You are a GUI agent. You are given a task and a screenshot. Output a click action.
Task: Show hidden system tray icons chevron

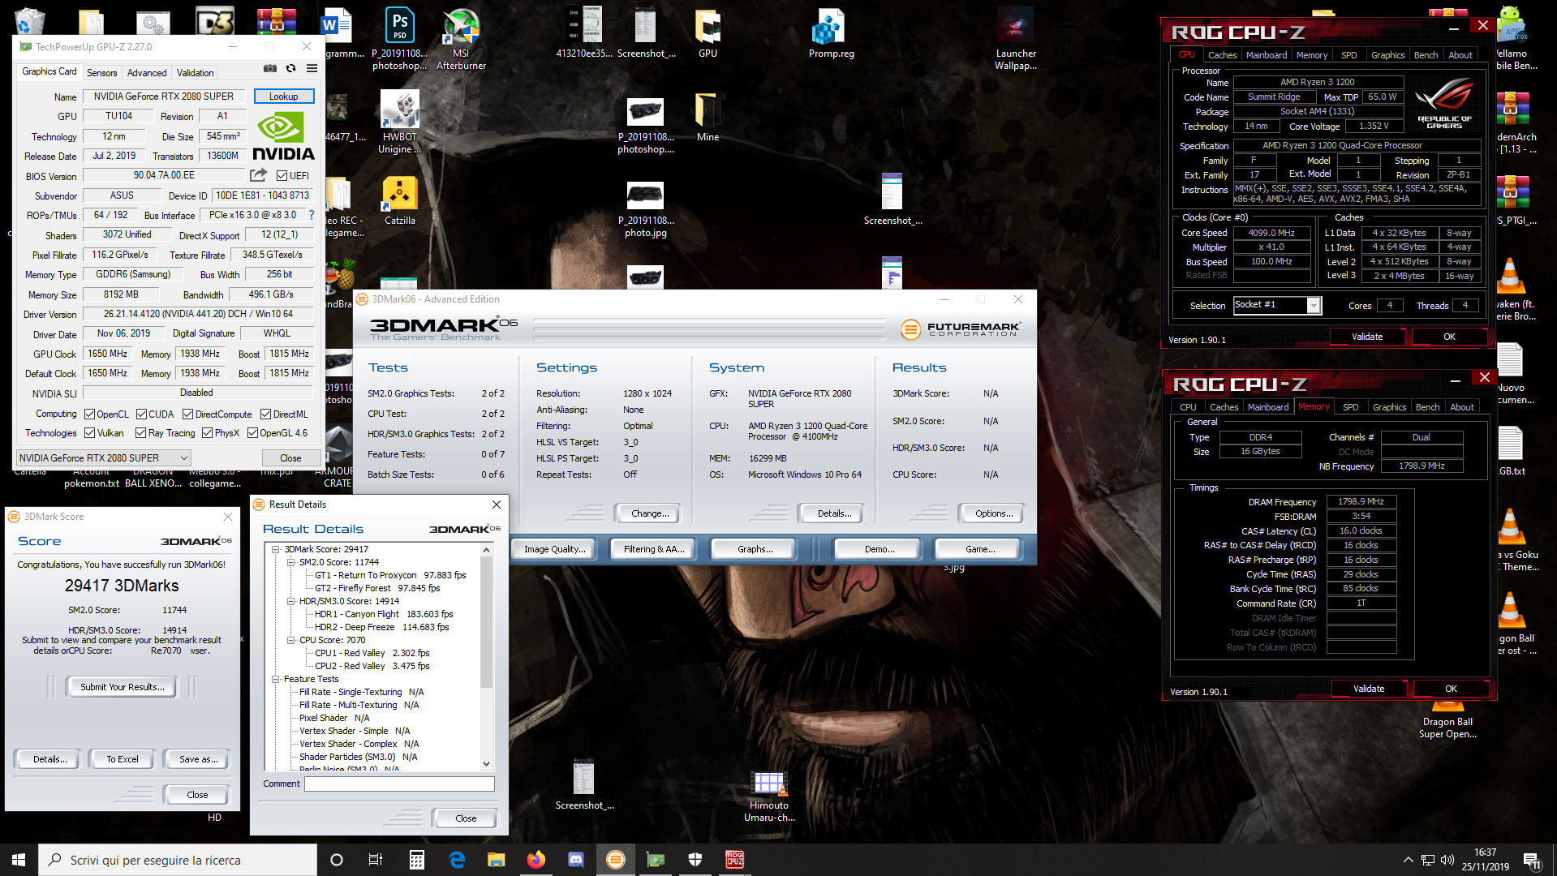click(x=1408, y=860)
